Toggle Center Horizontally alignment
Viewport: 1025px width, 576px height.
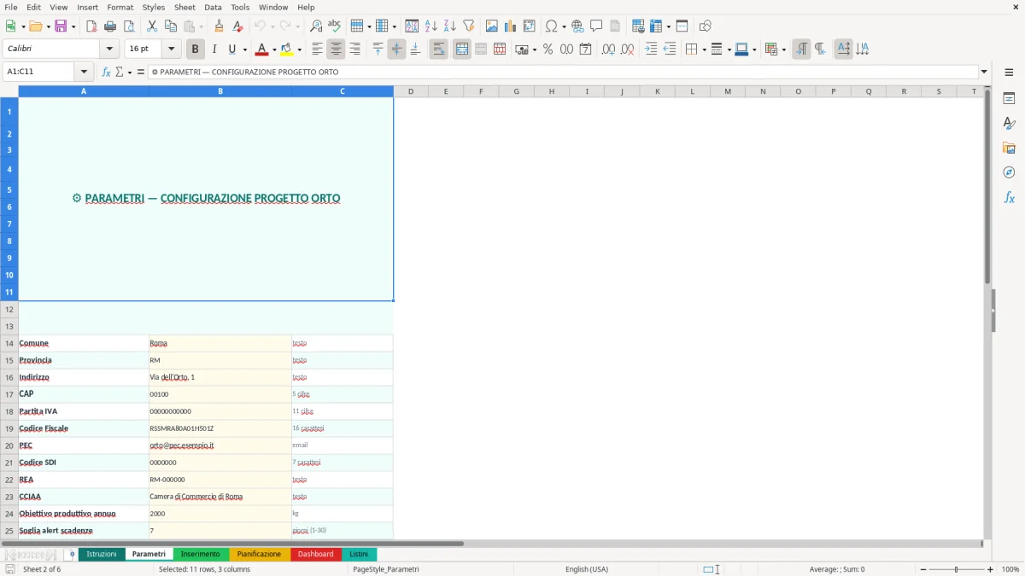336,49
